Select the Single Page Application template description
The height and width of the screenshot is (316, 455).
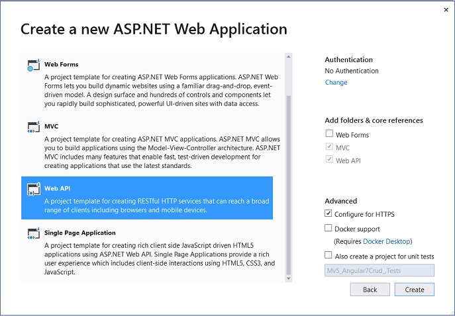coord(160,258)
